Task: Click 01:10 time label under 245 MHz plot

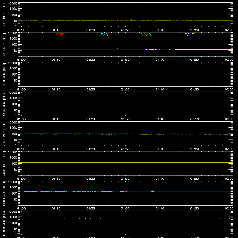Action: (56, 30)
